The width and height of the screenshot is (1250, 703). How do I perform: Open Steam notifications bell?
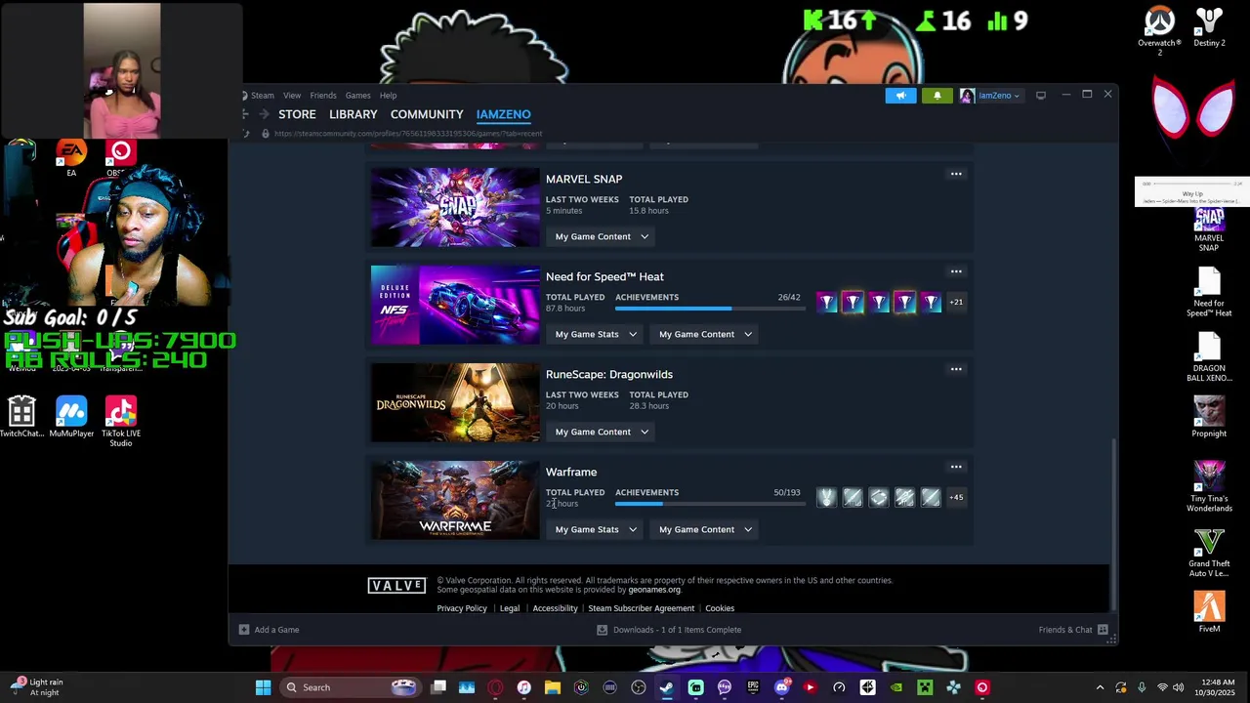(937, 95)
